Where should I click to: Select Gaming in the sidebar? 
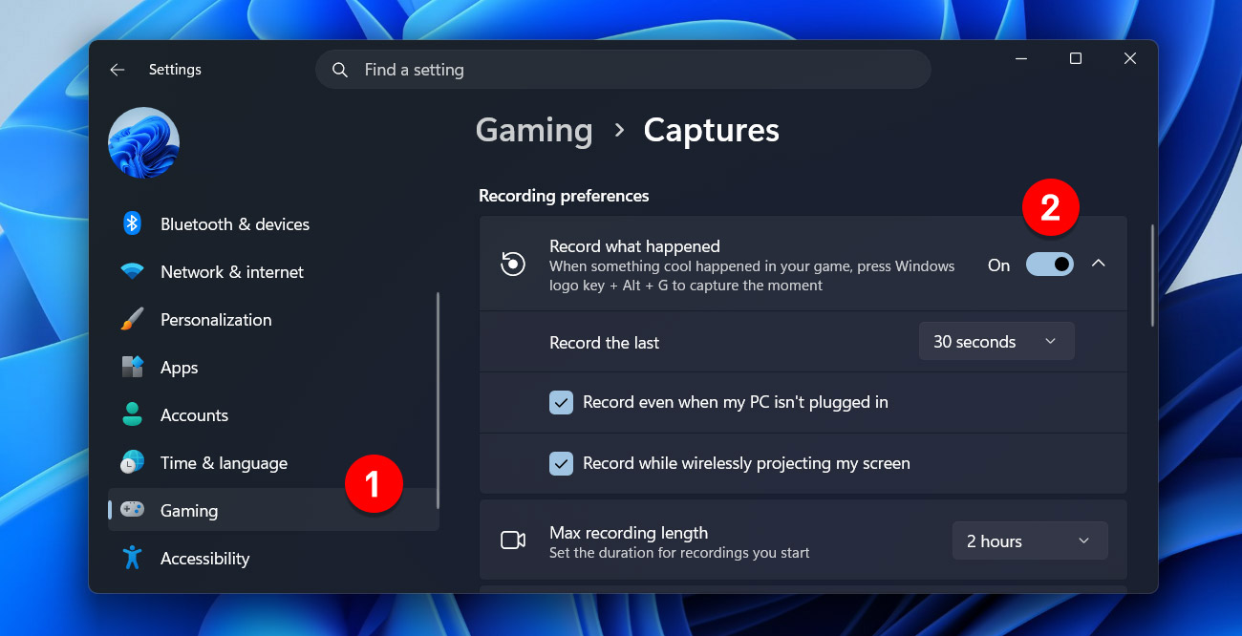tap(273, 511)
